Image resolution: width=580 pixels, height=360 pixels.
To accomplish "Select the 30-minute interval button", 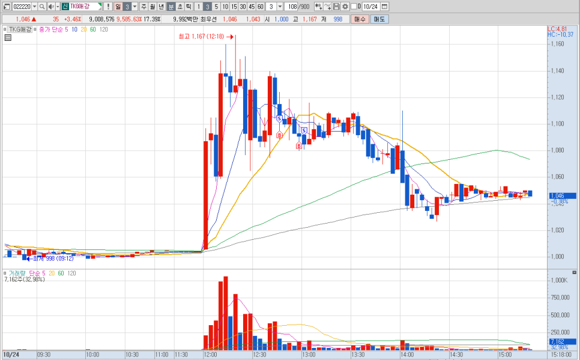I will point(243,7).
